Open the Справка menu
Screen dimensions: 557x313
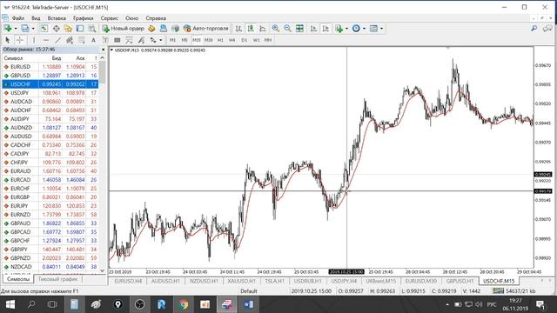point(156,18)
